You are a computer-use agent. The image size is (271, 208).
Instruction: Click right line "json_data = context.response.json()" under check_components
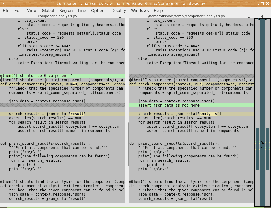point(176,101)
